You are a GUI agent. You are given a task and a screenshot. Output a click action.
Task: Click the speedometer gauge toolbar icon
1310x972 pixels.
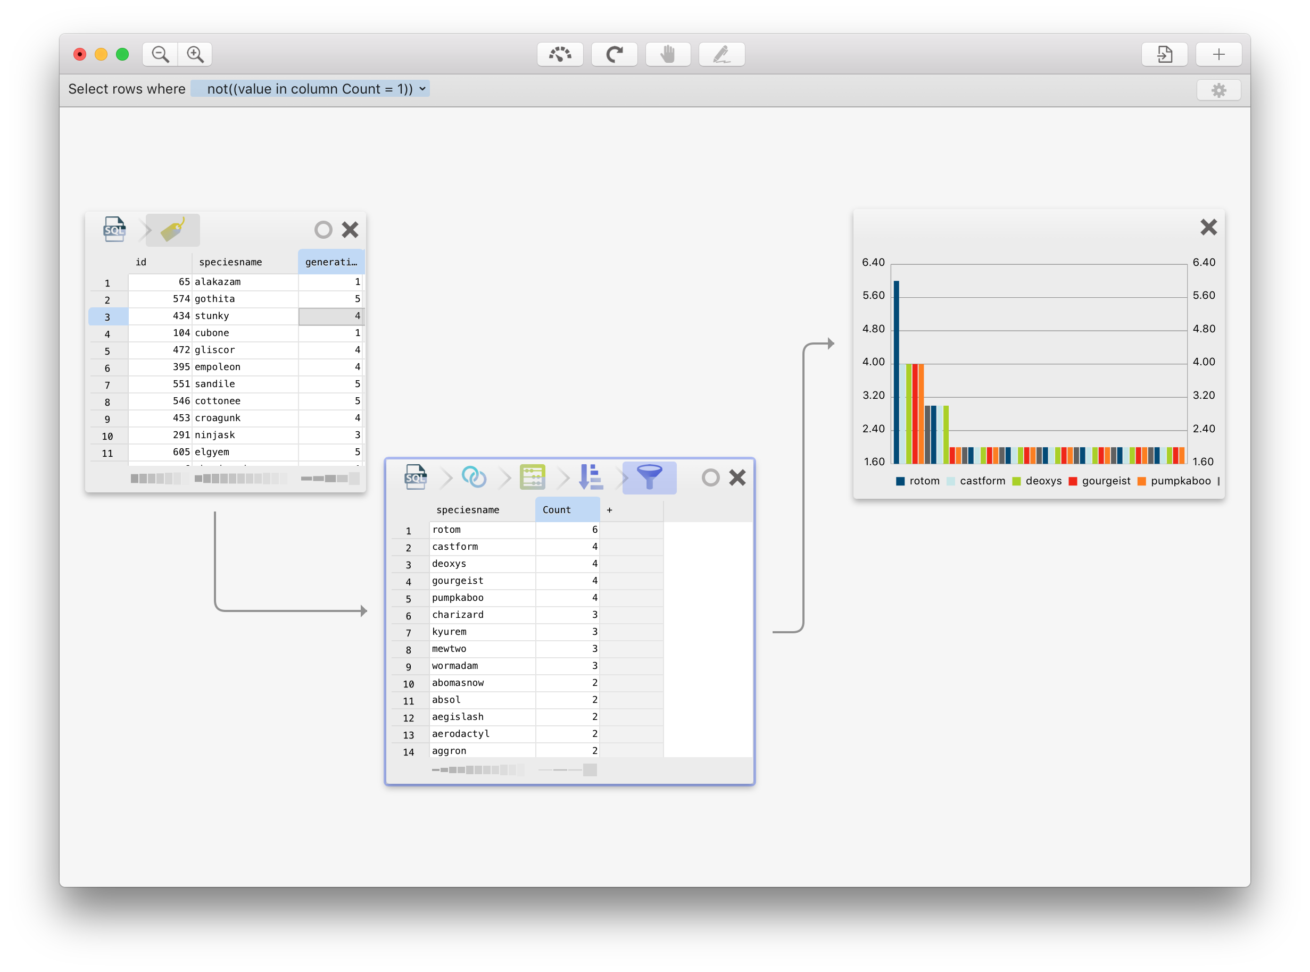tap(560, 54)
